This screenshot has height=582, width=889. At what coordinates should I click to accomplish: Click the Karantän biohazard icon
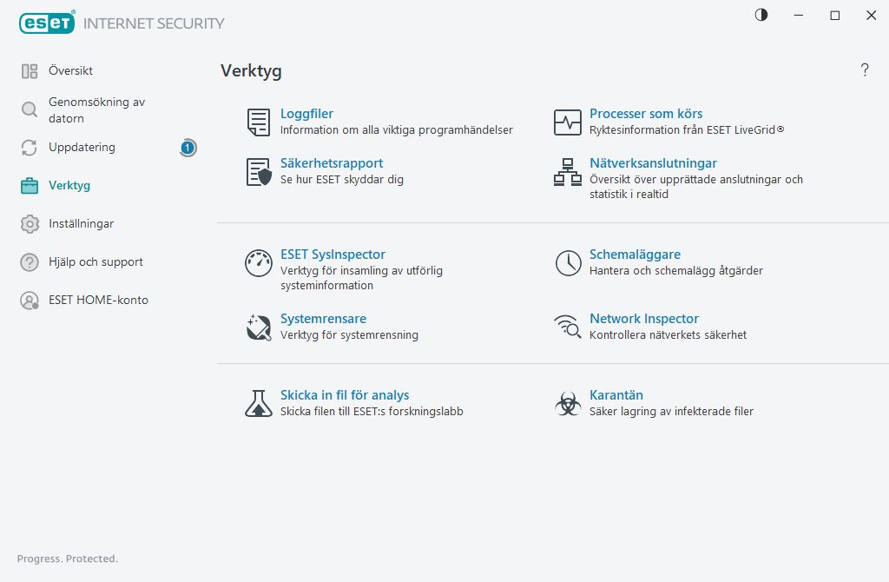click(568, 403)
